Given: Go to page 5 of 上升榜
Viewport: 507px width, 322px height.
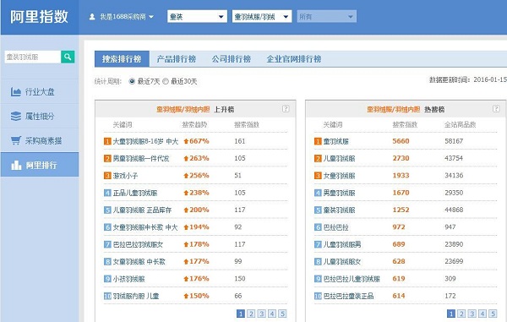Looking at the screenshot, I should click(x=282, y=314).
